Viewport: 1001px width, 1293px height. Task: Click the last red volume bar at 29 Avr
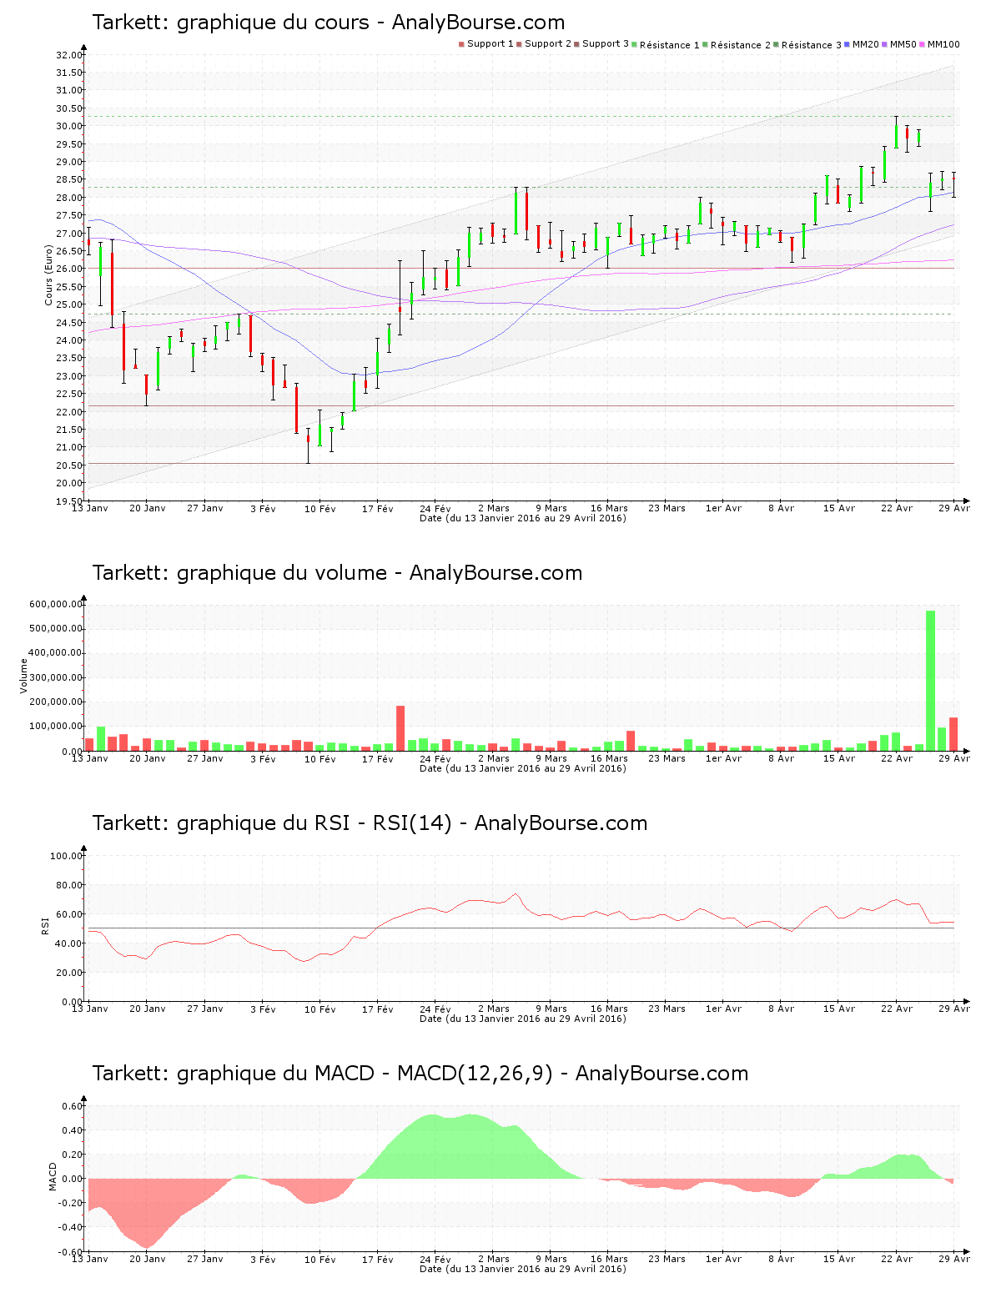(953, 734)
